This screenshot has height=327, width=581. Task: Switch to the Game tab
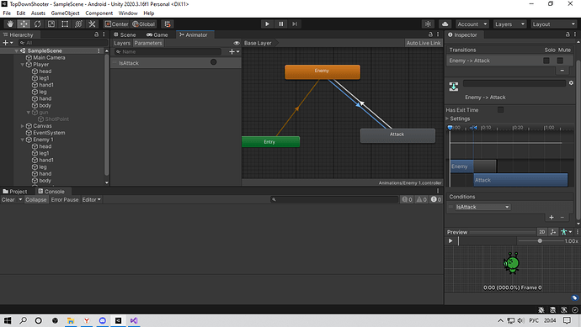pos(157,34)
